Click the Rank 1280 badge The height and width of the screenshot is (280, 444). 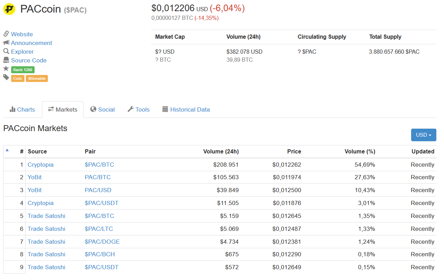tap(23, 70)
